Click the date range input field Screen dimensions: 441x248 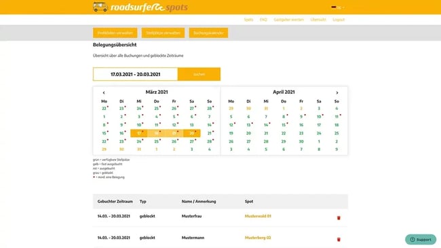click(x=135, y=74)
